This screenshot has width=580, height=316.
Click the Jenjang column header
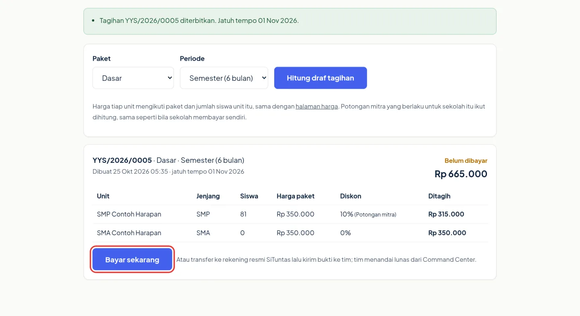(x=208, y=196)
